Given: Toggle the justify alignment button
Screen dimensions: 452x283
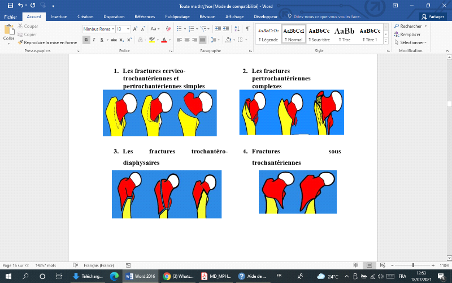Looking at the screenshot, I should tap(202, 40).
